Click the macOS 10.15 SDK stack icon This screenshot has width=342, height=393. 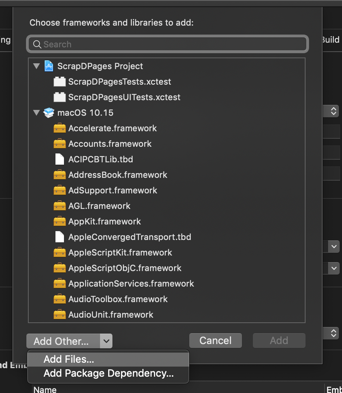pos(48,113)
